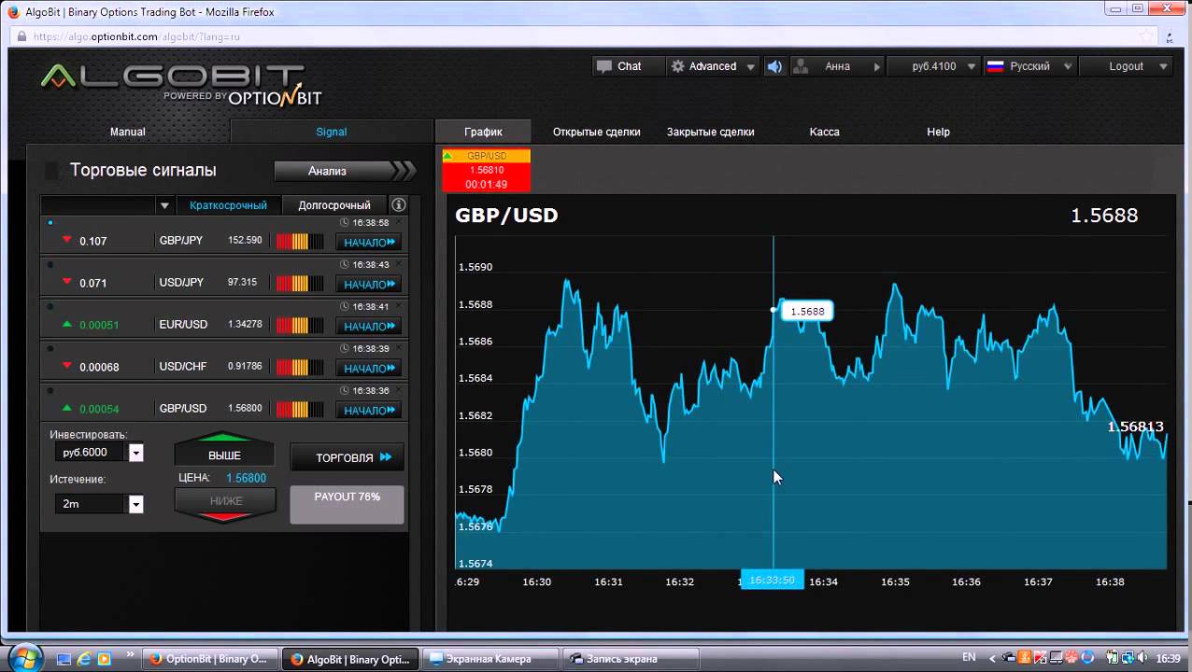Dismiss the EUR/USD signal row
1192x672 pixels.
click(x=399, y=306)
